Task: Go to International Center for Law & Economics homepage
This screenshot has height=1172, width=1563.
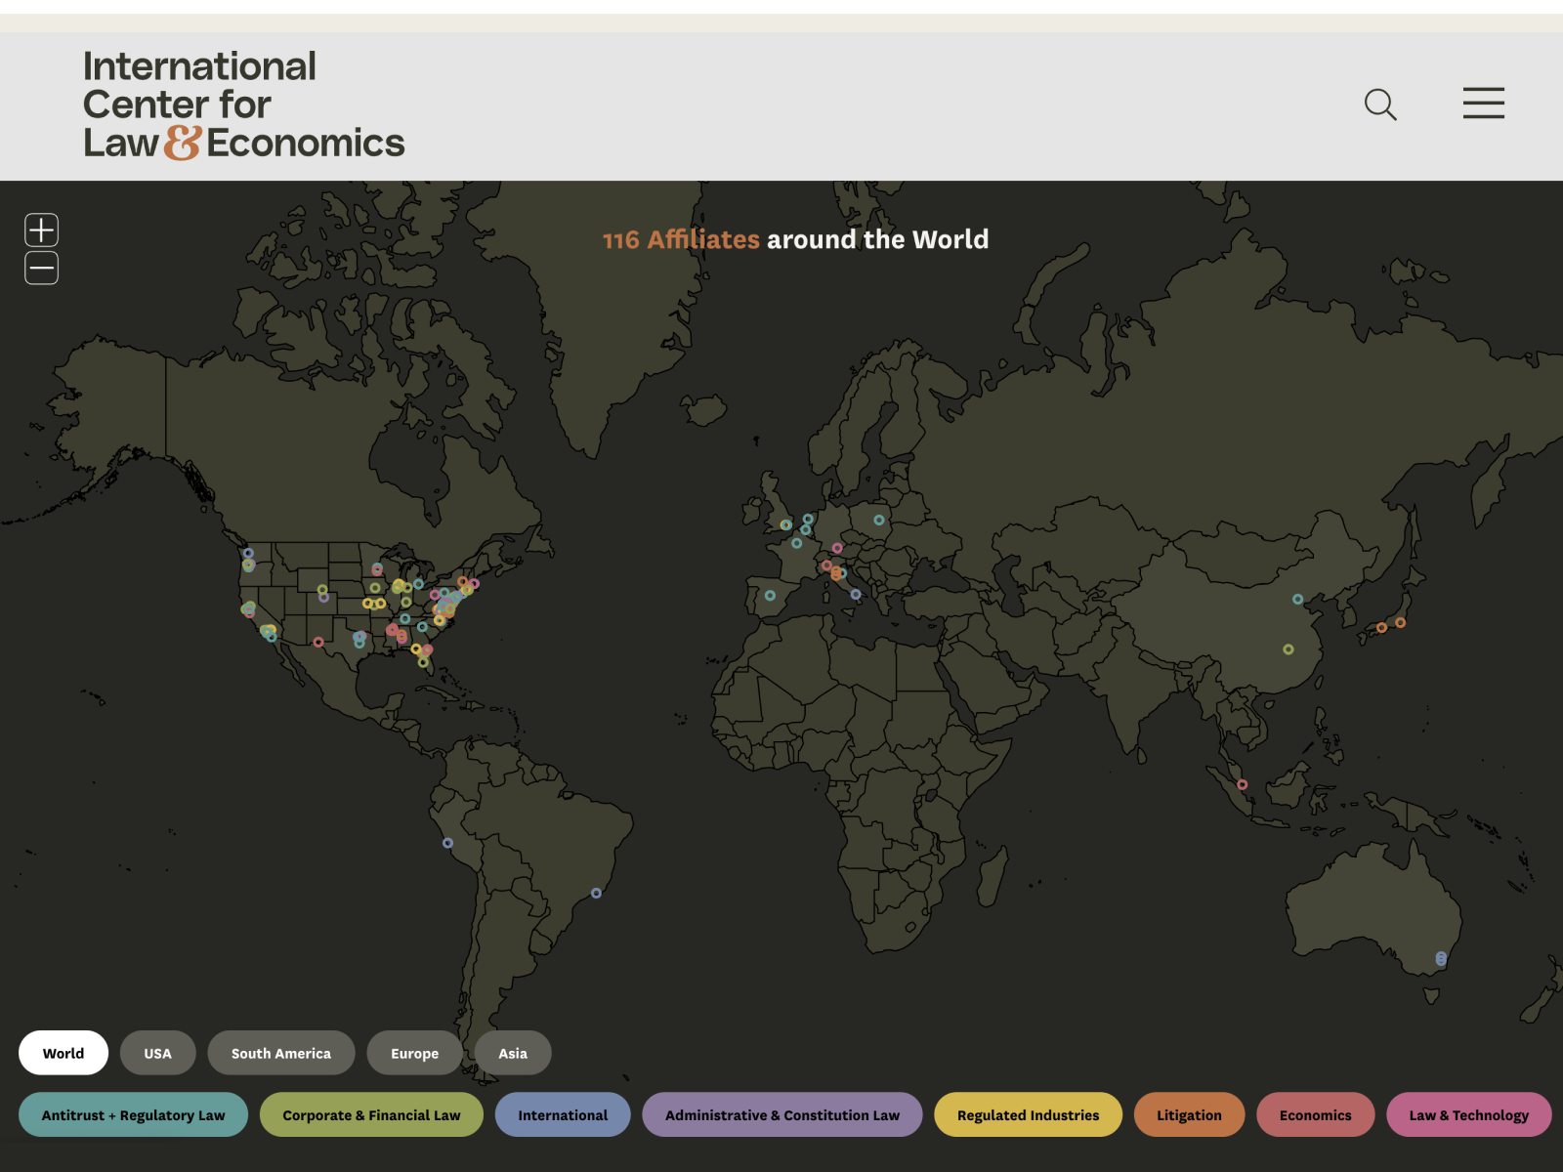Action: (243, 105)
